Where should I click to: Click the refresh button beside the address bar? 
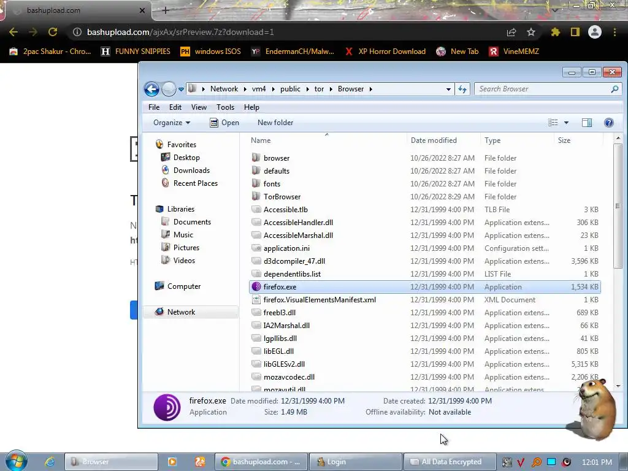pyautogui.click(x=462, y=89)
